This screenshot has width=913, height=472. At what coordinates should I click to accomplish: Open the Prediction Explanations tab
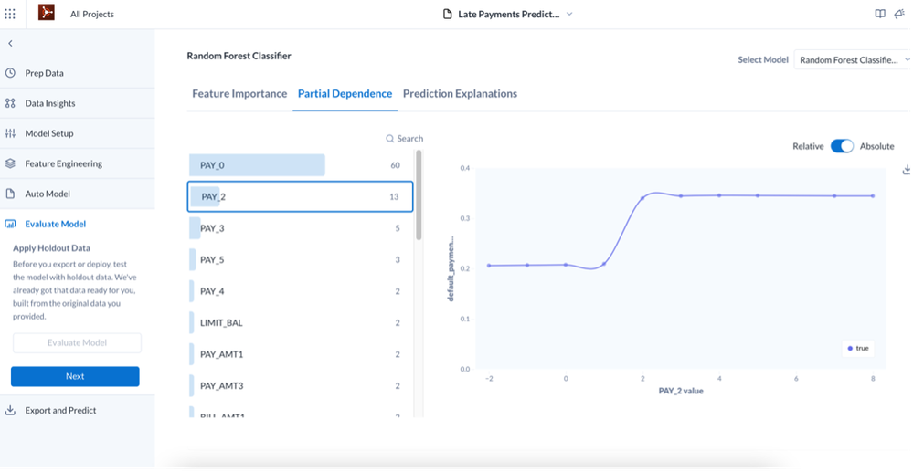(460, 93)
